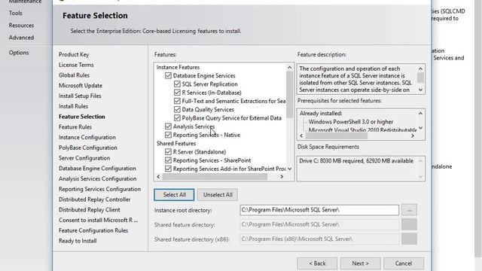Select Feature Selection step
Viewport: 482px width, 271px height.
82,117
